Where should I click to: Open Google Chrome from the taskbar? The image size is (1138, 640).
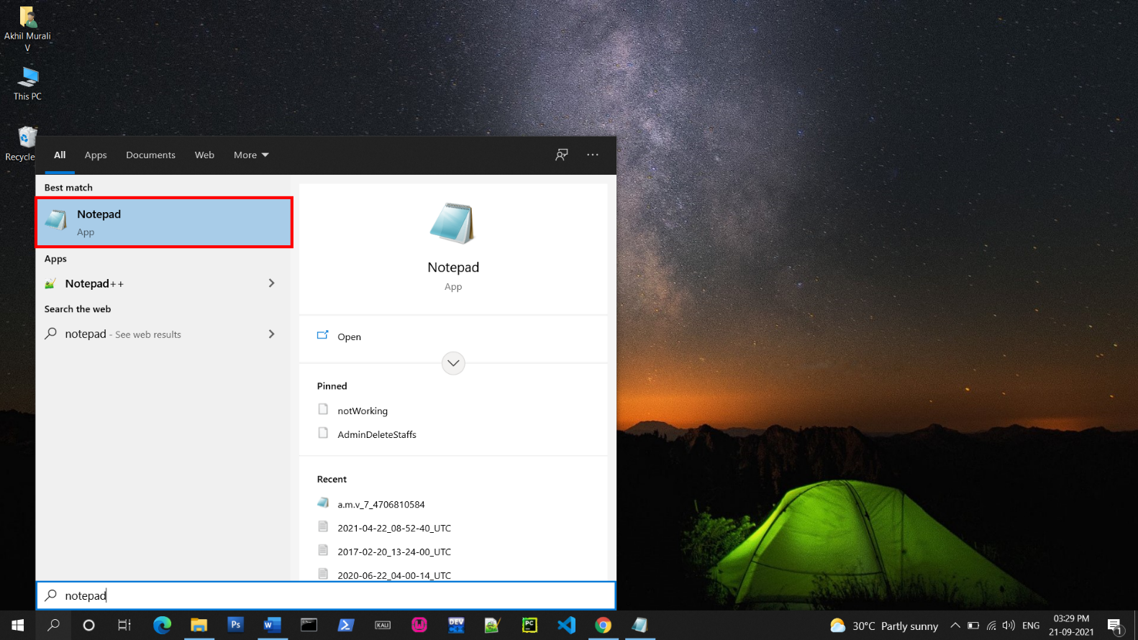[603, 625]
